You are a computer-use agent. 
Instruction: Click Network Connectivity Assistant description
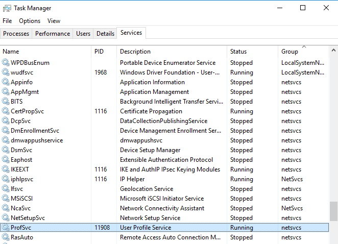[x=162, y=208]
